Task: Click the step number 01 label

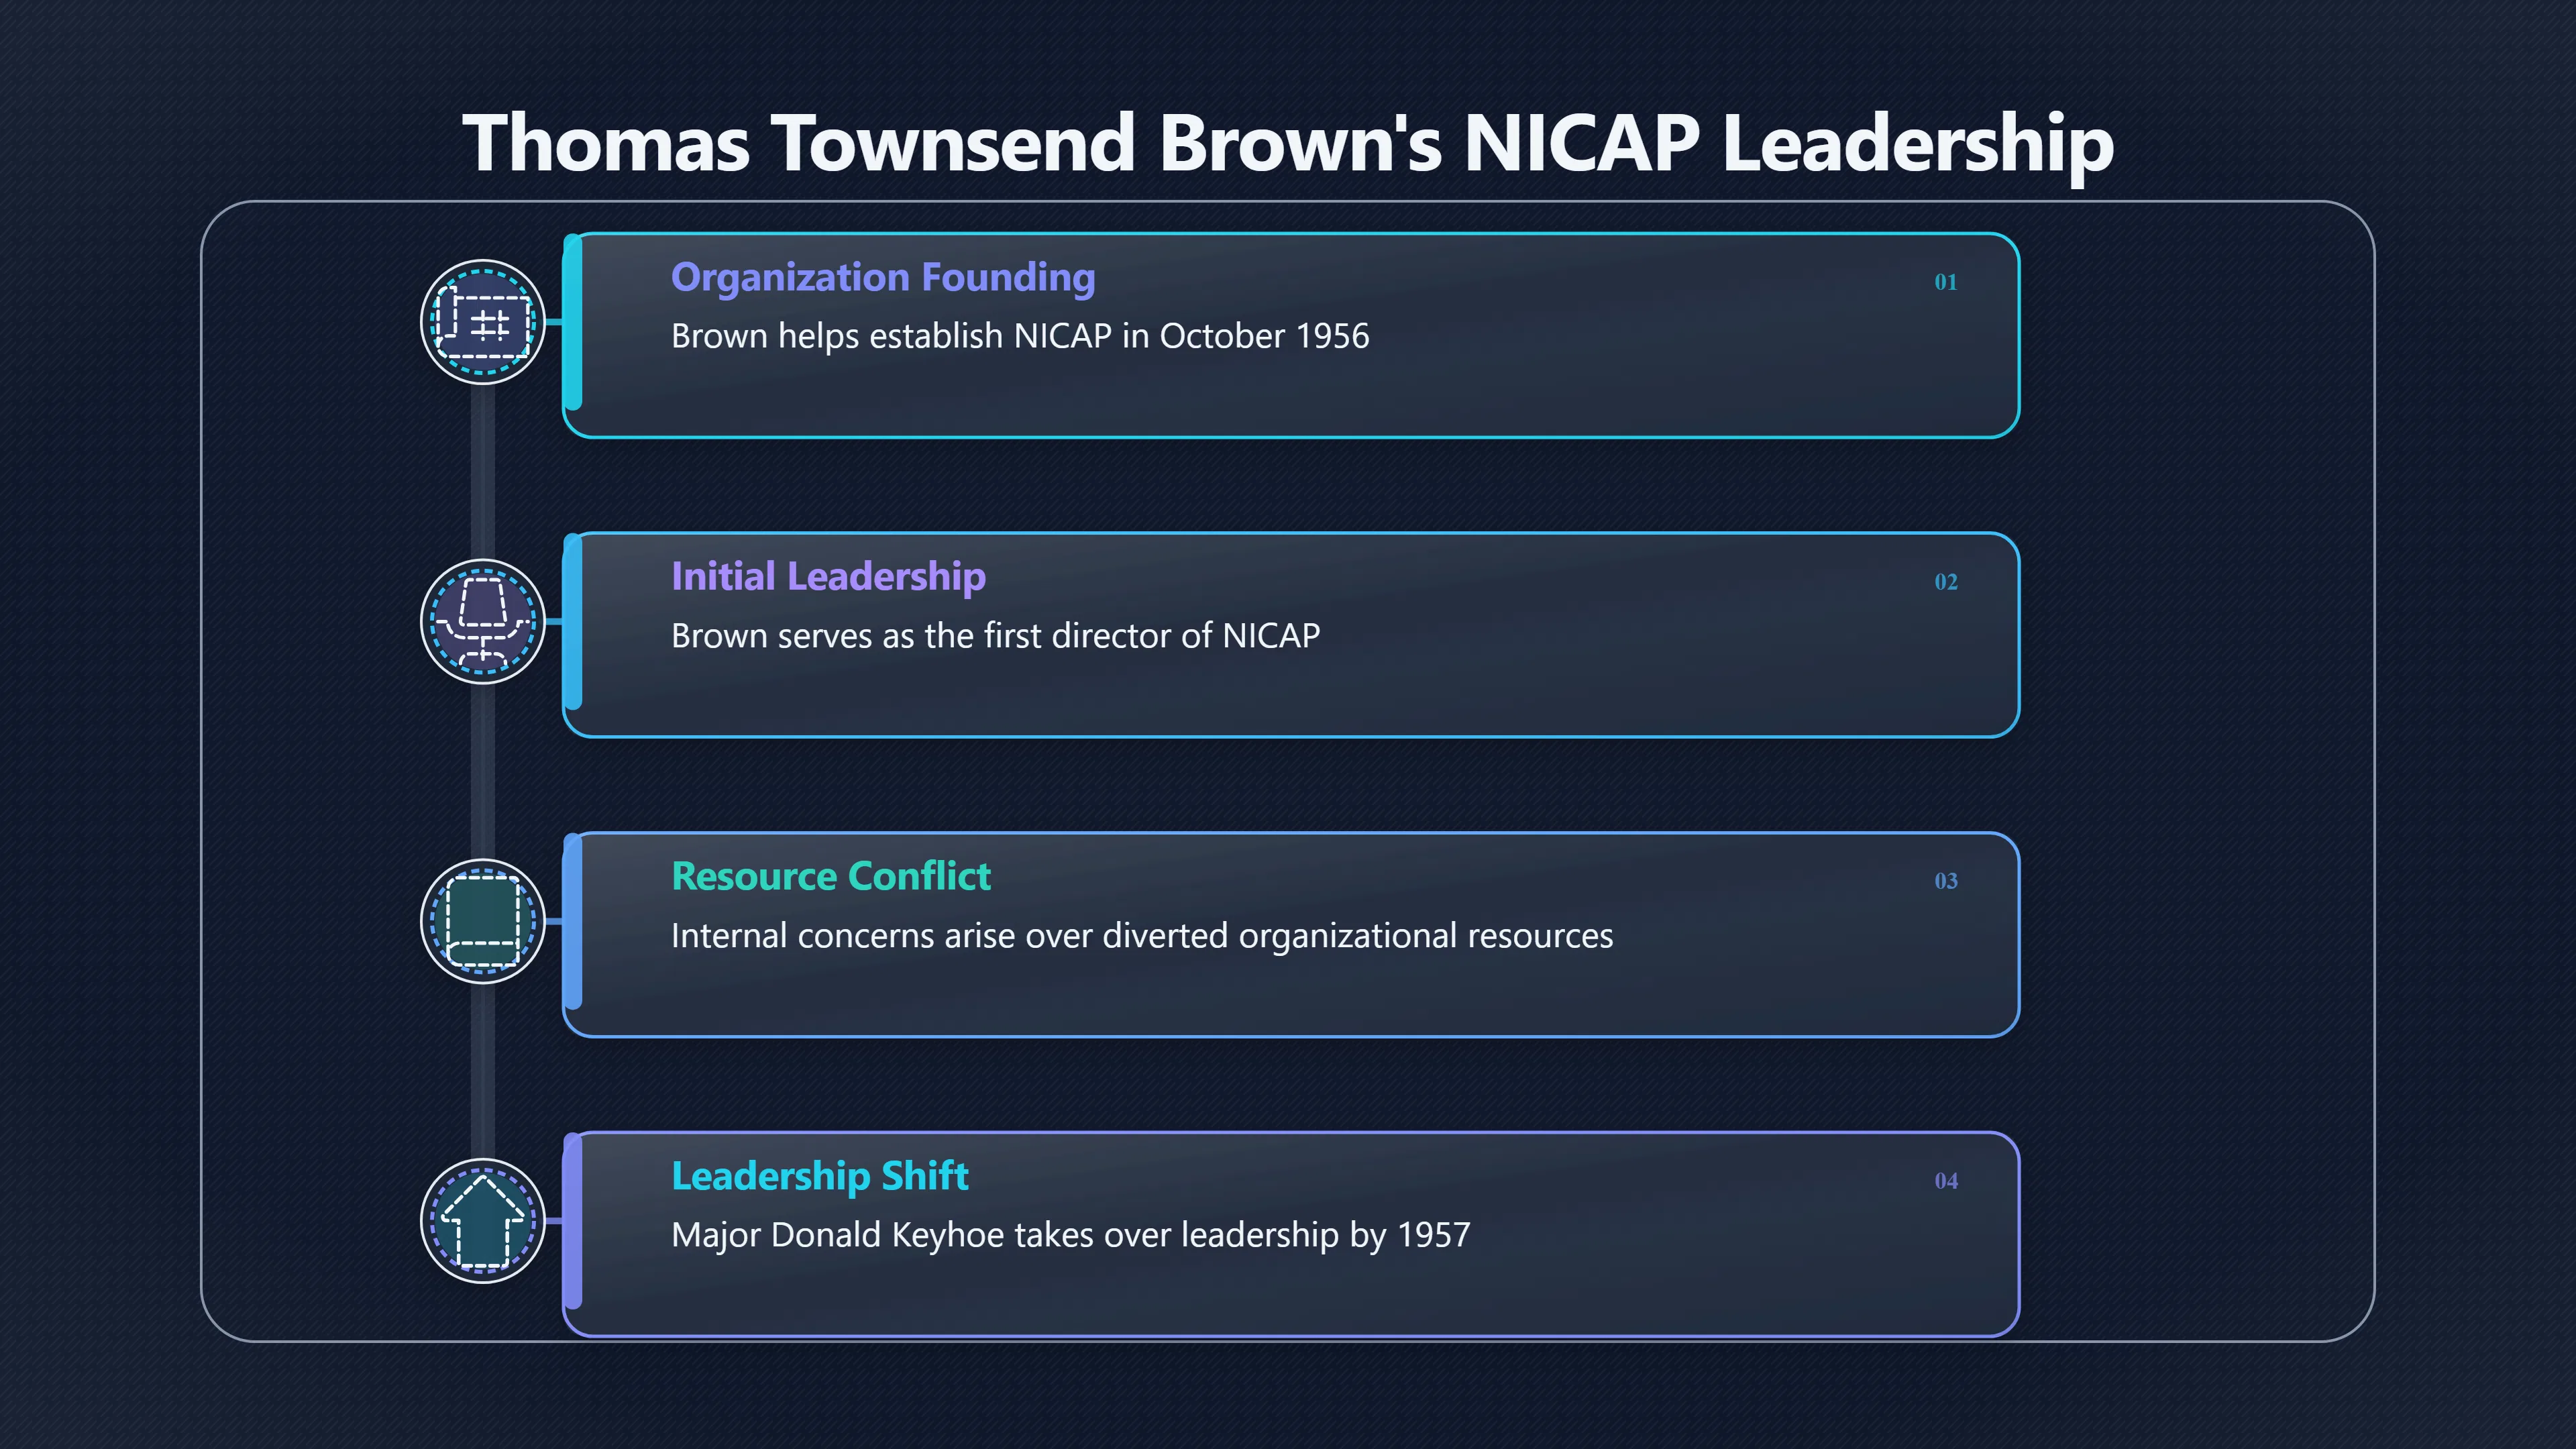Action: click(x=1945, y=282)
